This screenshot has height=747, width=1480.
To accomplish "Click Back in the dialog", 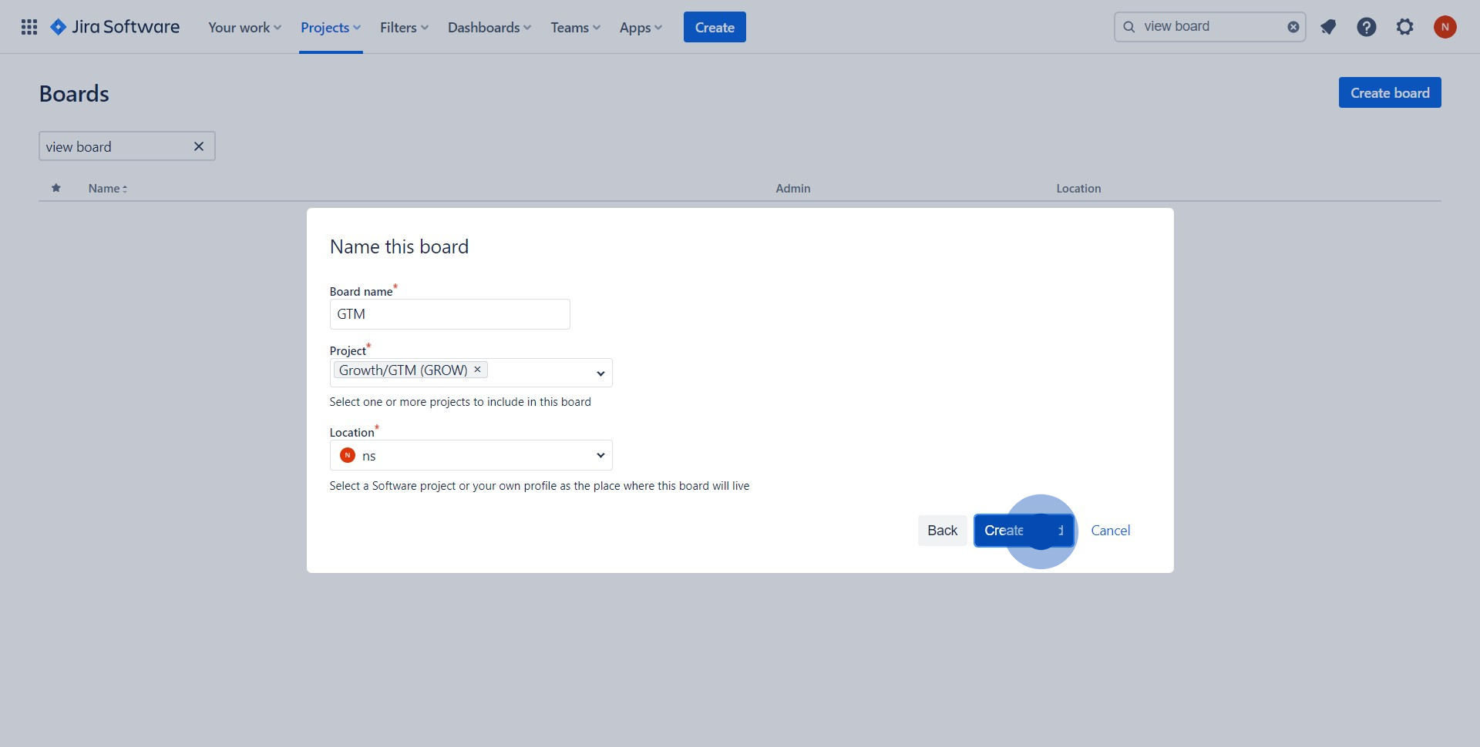I will point(942,530).
